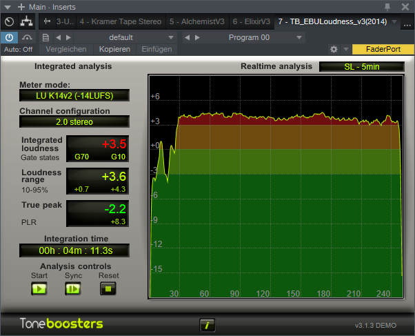Click the v3.1.3 DEMO version label
The image size is (415, 336).
pyautogui.click(x=376, y=326)
